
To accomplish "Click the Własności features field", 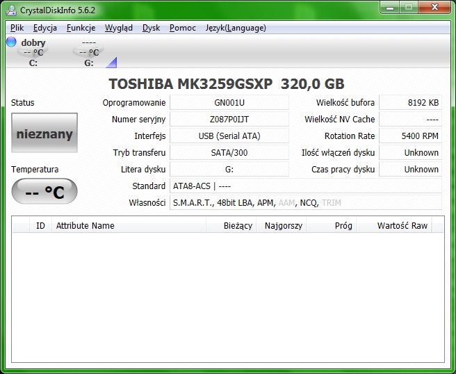I will [x=306, y=202].
